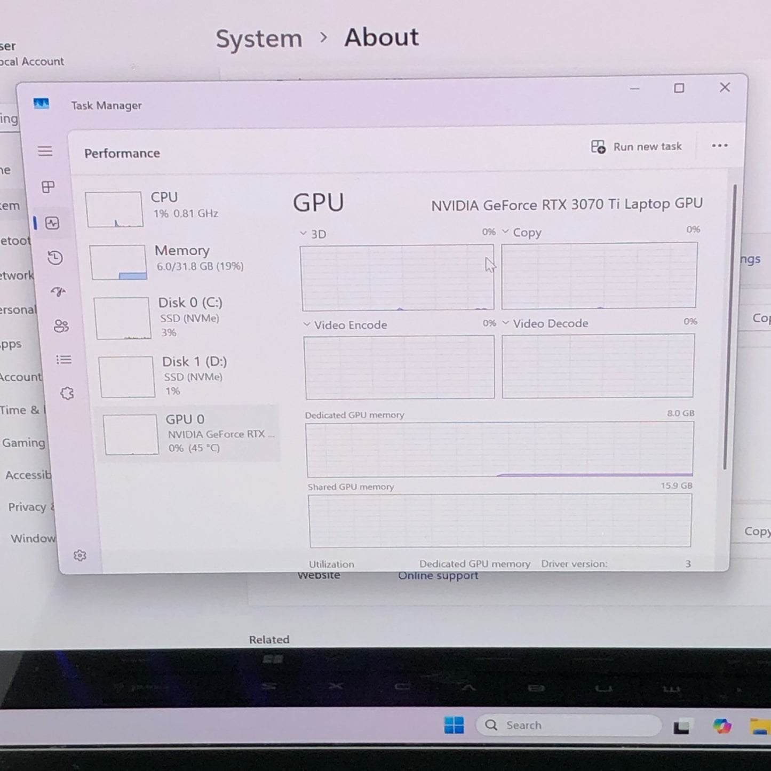The image size is (771, 771).
Task: Close the Task Manager window
Action: [x=725, y=88]
